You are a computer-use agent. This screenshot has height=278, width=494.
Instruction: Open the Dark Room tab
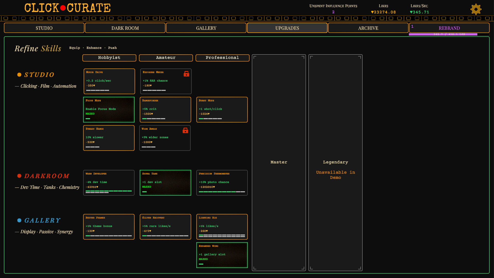coord(125,28)
